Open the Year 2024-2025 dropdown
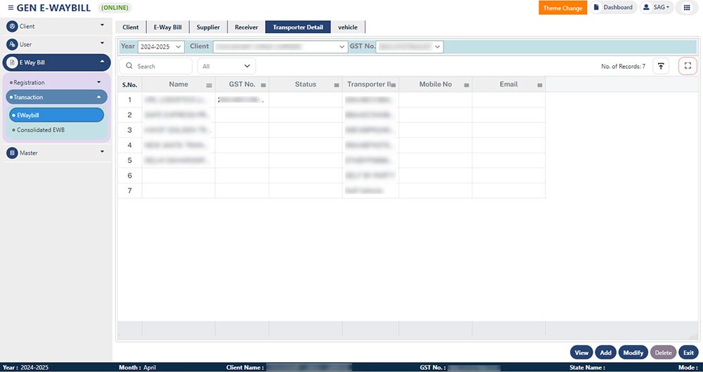This screenshot has width=703, height=372. (x=160, y=46)
